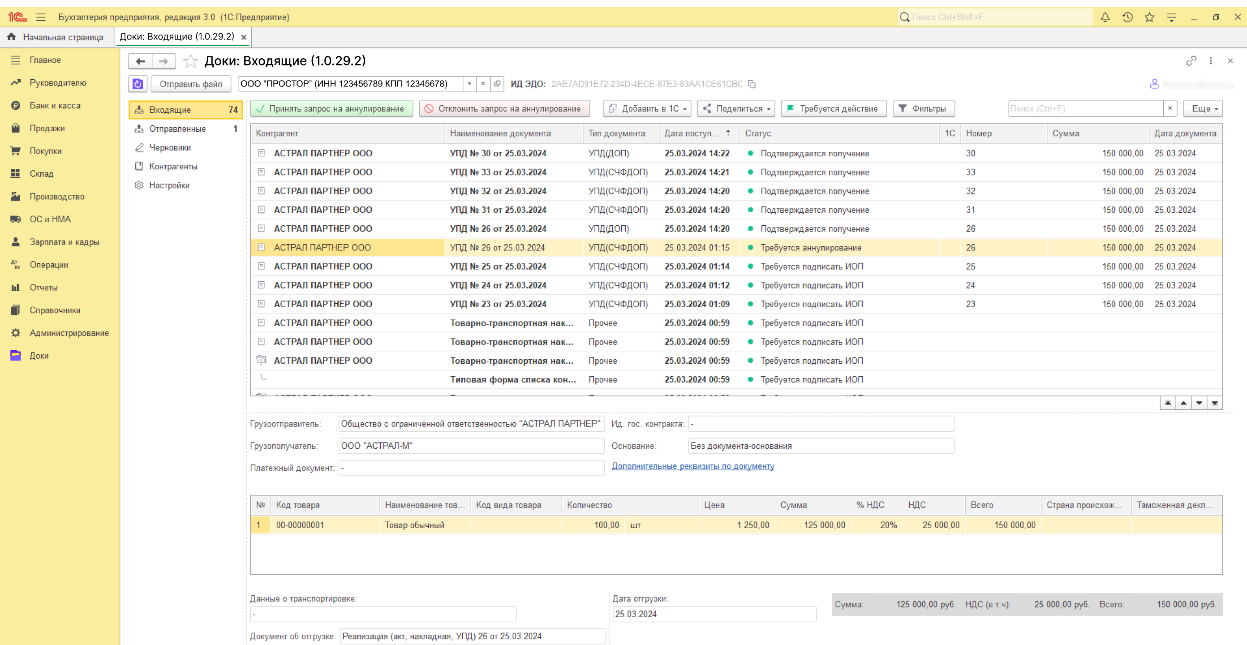The width and height of the screenshot is (1247, 645).
Task: Clear the organization field
Action: (x=483, y=84)
